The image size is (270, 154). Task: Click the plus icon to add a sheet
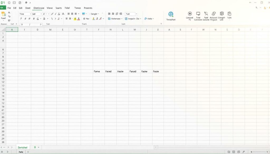pos(2,152)
